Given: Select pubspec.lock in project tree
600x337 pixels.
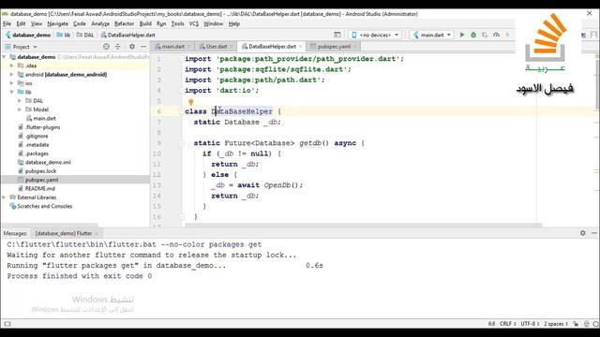Looking at the screenshot, I should (x=40, y=171).
